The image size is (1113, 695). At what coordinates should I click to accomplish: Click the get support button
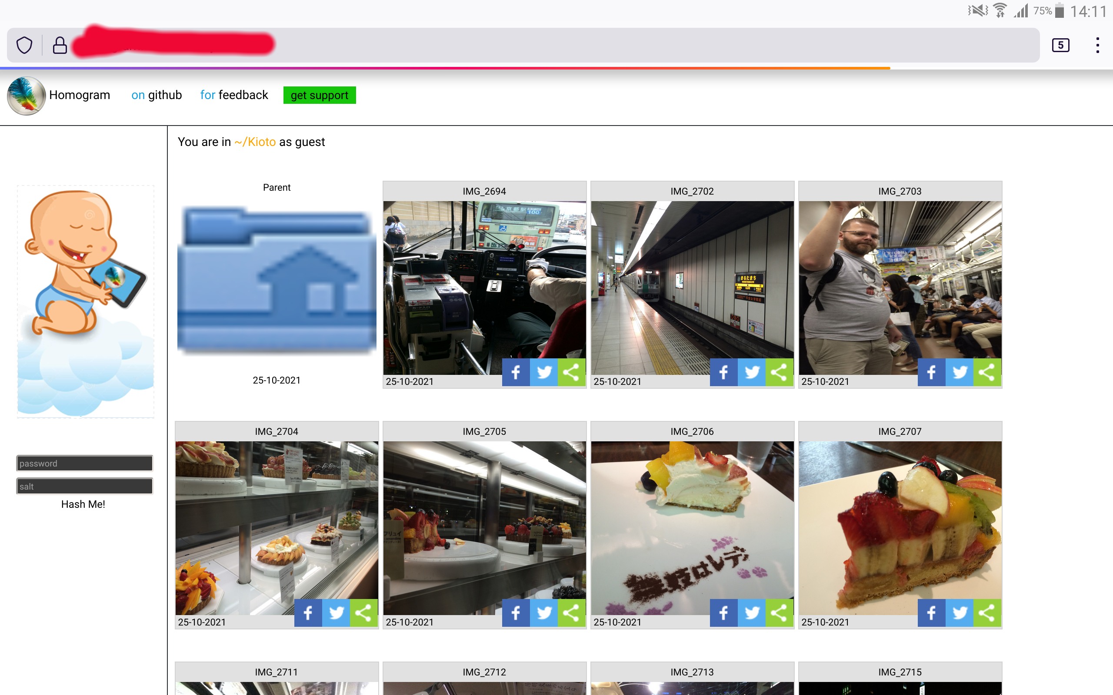point(319,95)
